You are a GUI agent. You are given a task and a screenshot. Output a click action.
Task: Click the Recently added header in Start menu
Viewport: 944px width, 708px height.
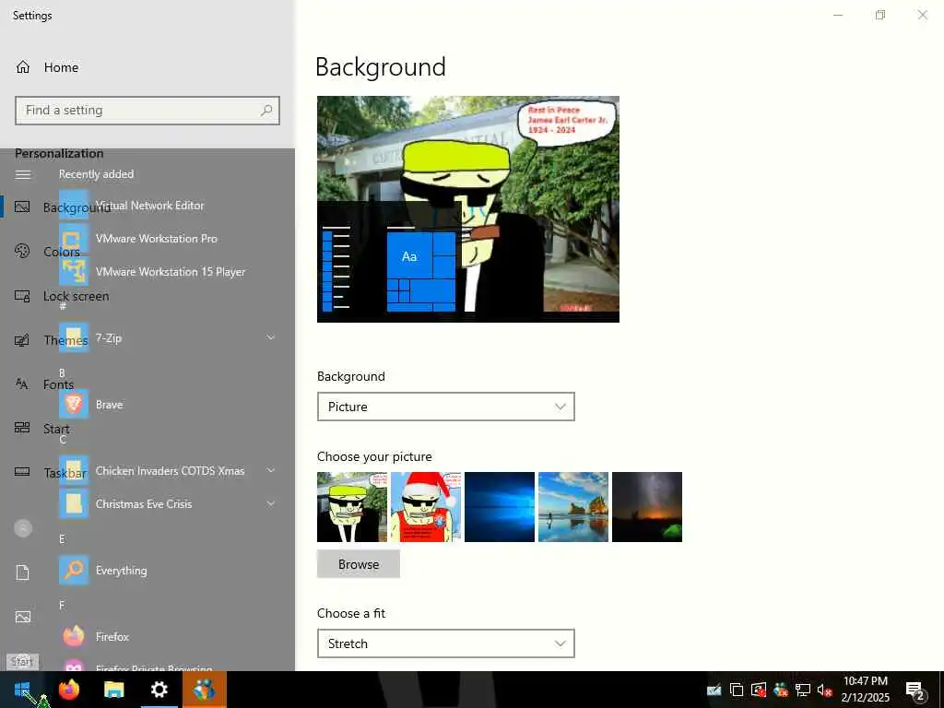tap(96, 174)
